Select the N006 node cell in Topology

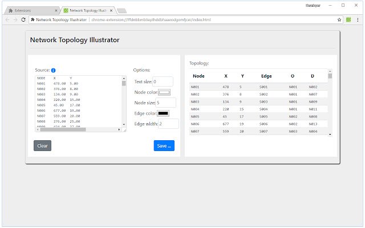[x=195, y=124]
